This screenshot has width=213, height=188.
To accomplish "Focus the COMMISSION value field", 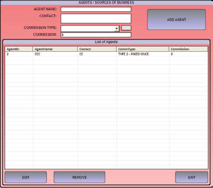I will (96, 35).
